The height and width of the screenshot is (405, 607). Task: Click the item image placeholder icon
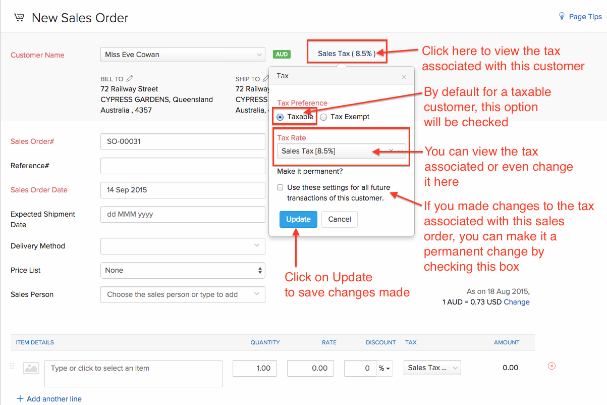(31, 369)
